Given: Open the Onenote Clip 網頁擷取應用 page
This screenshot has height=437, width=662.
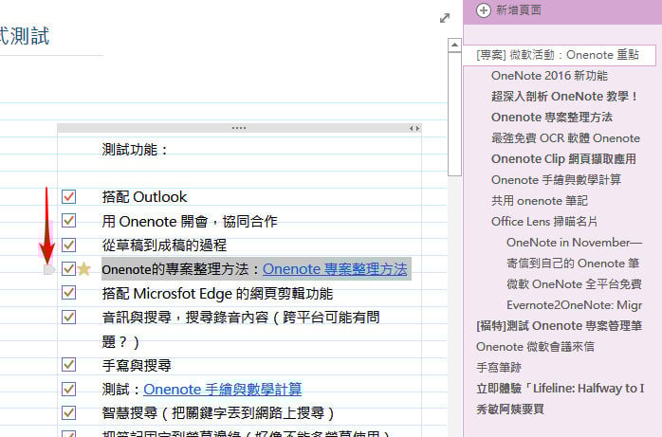Looking at the screenshot, I should point(563,159).
